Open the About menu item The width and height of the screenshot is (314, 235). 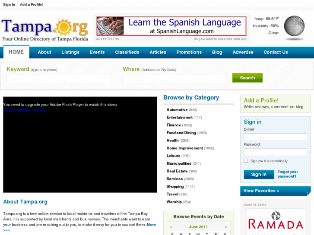pos(44,52)
